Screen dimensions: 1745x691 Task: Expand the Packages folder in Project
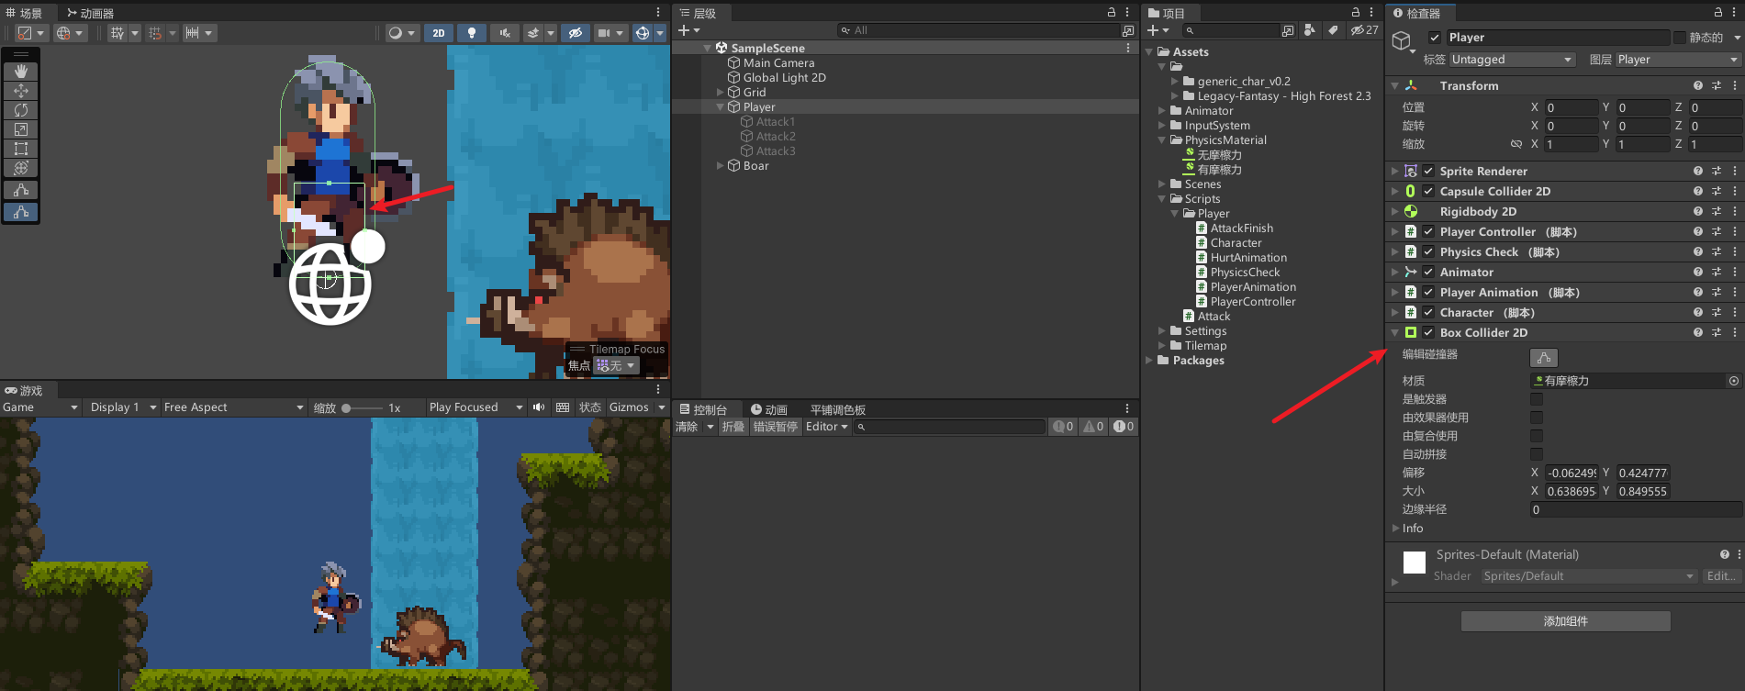click(x=1149, y=361)
